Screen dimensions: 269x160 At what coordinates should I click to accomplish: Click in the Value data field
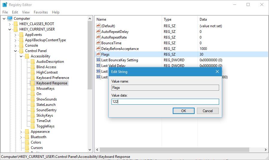coord(165,101)
